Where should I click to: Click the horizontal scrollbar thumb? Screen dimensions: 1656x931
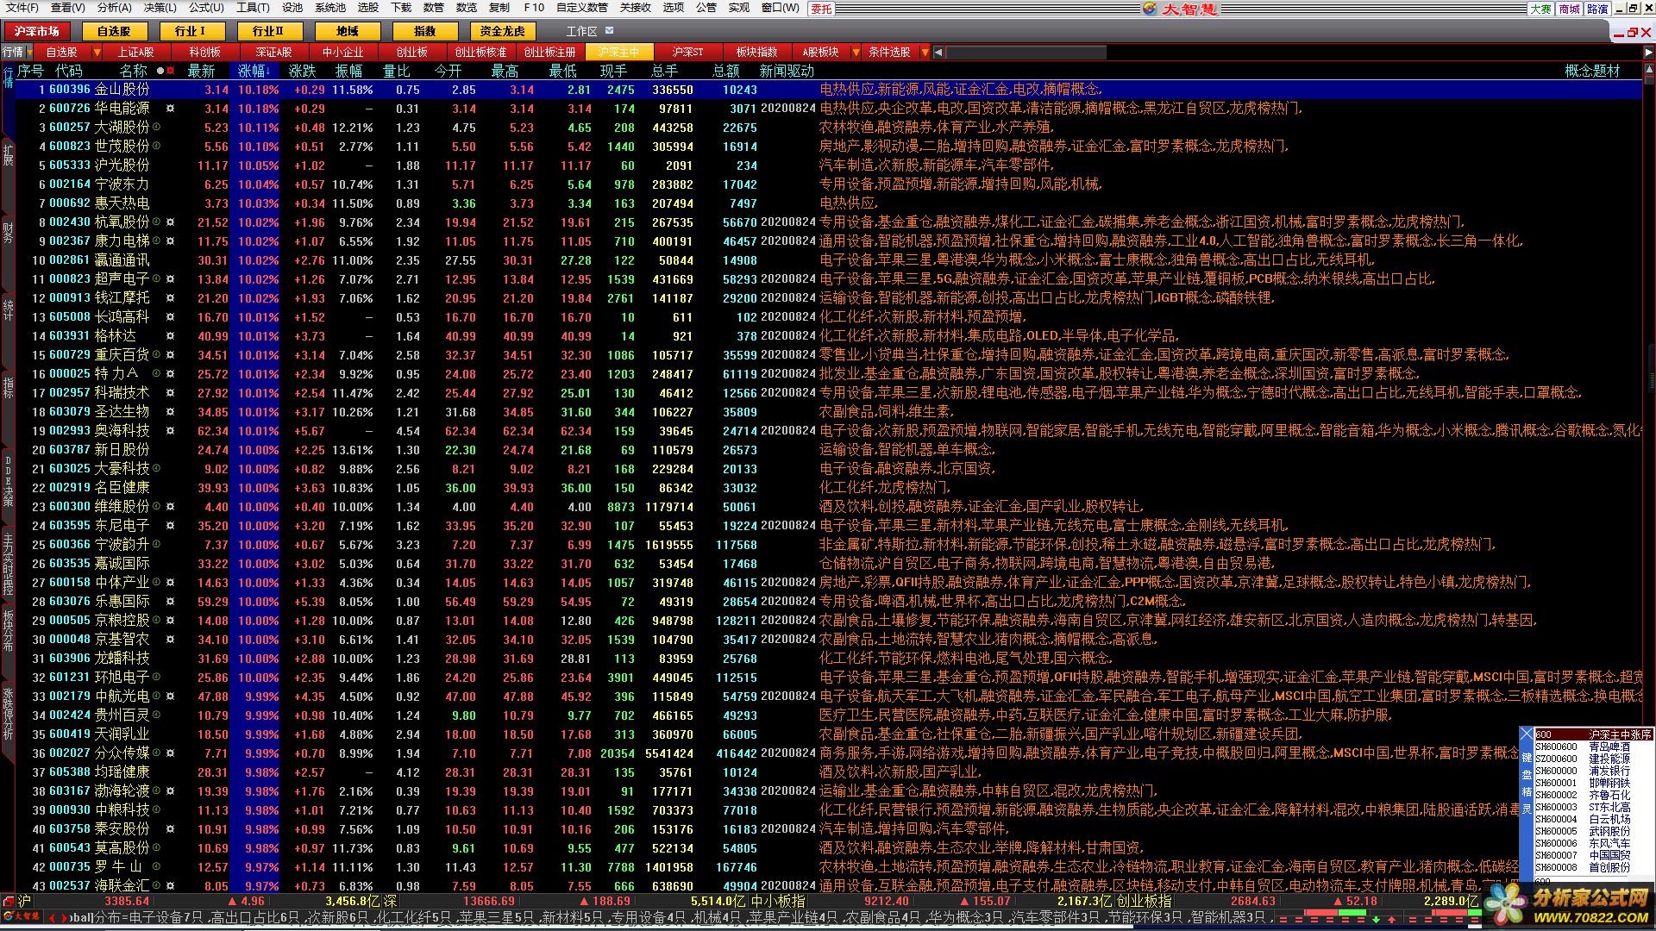point(1026,53)
